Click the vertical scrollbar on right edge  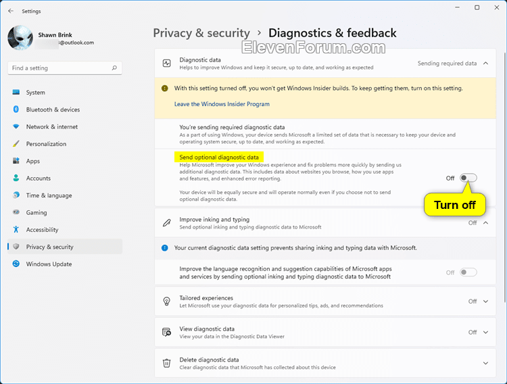505,177
